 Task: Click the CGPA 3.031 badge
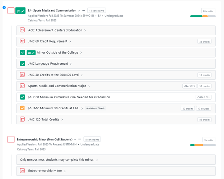204,97
